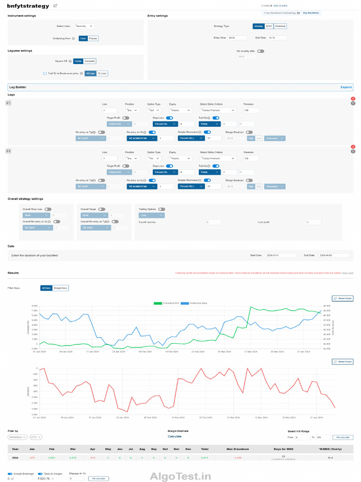Image resolution: width=361 pixels, height=482 pixels.
Task: Select the Budget Days filter tab
Action: click(x=60, y=289)
